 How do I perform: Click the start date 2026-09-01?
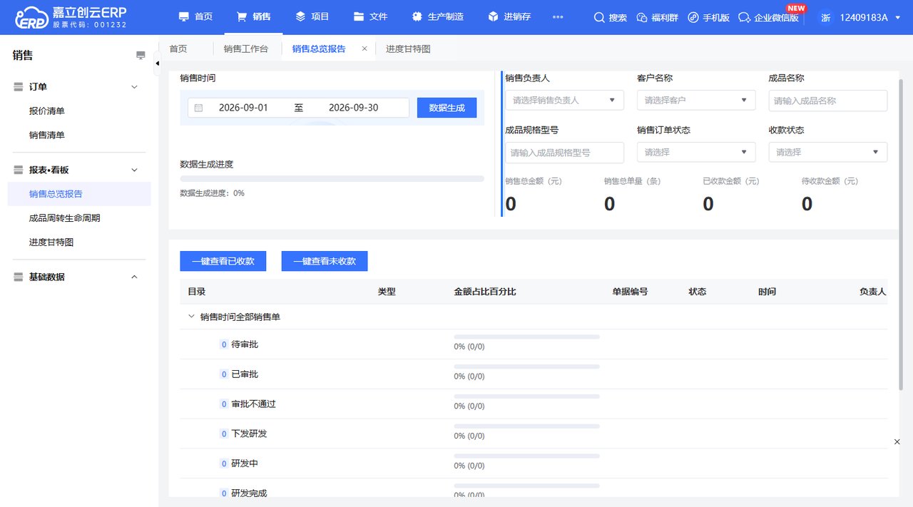pos(243,108)
